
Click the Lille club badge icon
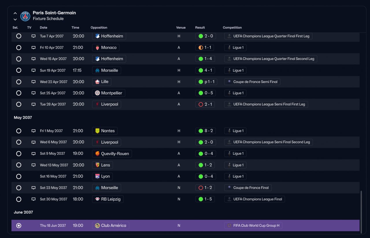[97, 82]
